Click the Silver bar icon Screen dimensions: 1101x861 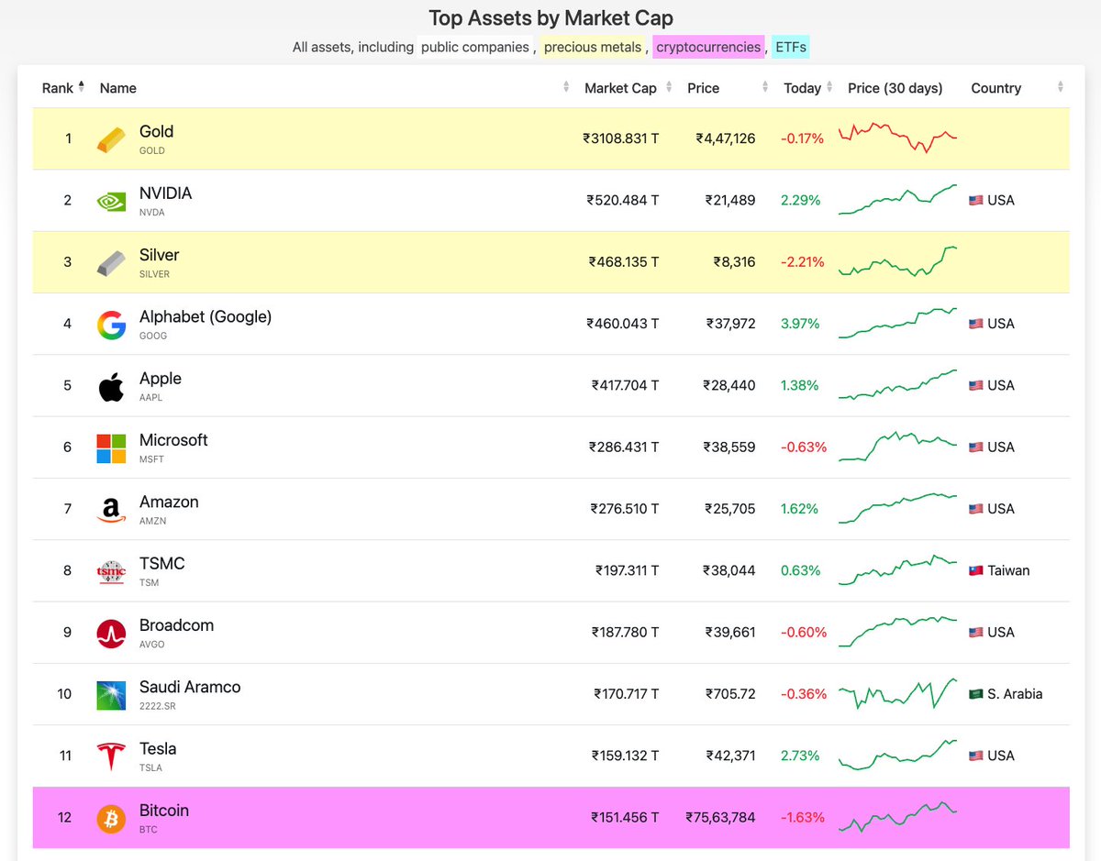point(111,262)
